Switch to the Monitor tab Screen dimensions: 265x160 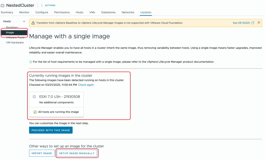point(24,12)
